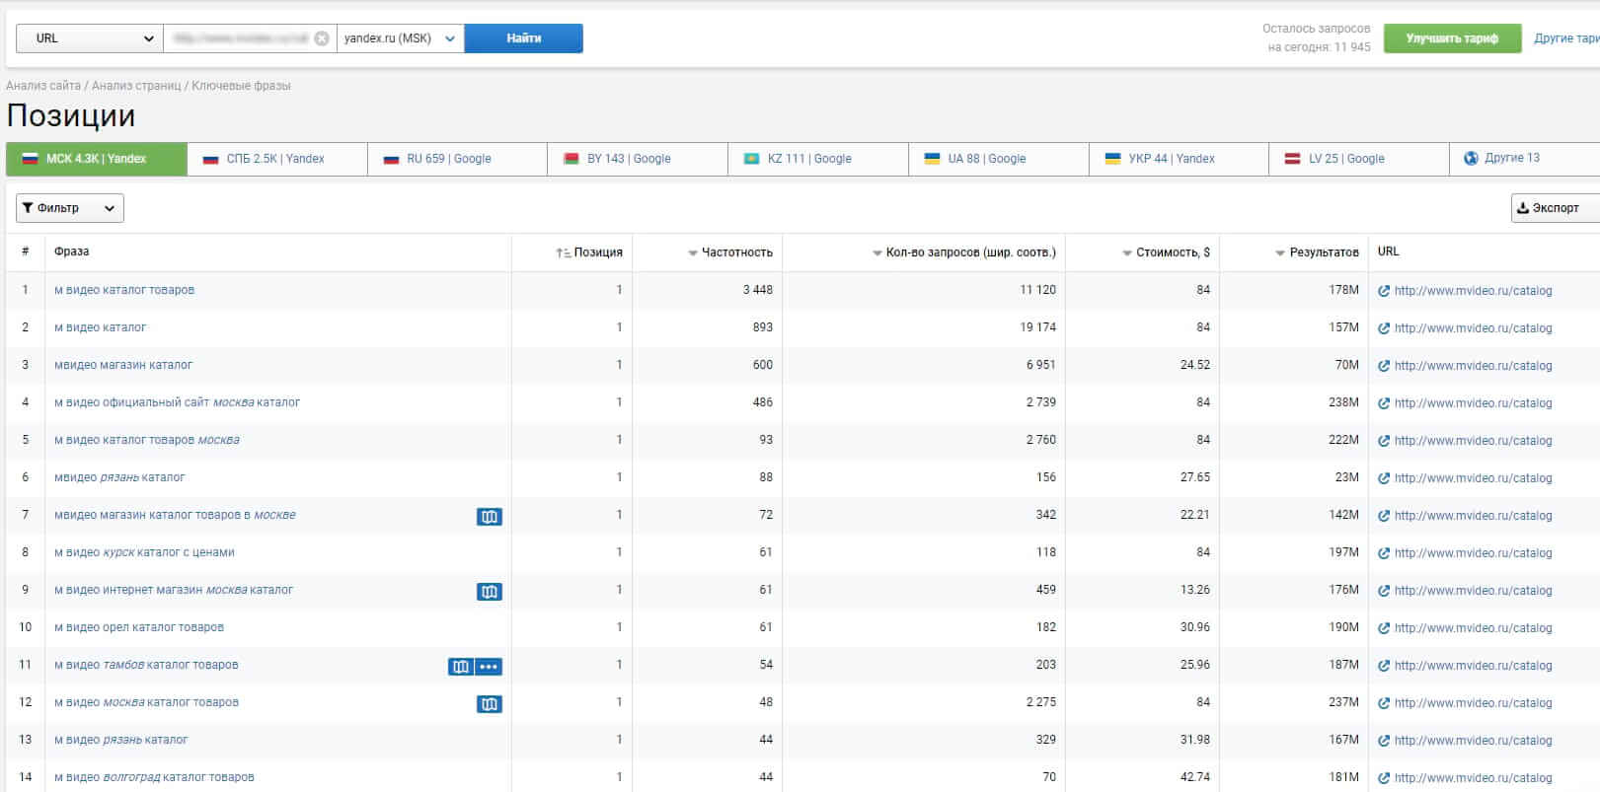This screenshot has width=1600, height=792.
Task: Click three-dots icon in 'м видео тамбов каталог товаров' row
Action: point(489,666)
